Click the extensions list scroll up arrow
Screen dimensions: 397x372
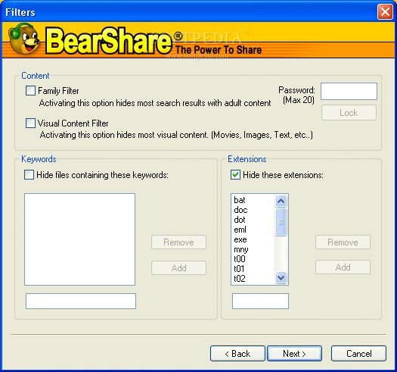(x=281, y=201)
